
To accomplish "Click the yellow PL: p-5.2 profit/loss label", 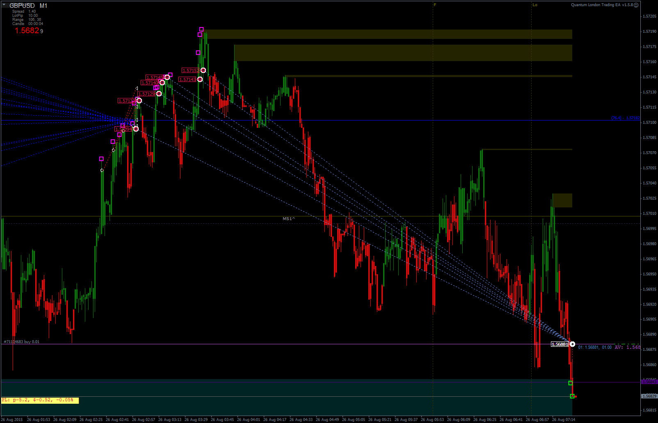I will [x=40, y=400].
